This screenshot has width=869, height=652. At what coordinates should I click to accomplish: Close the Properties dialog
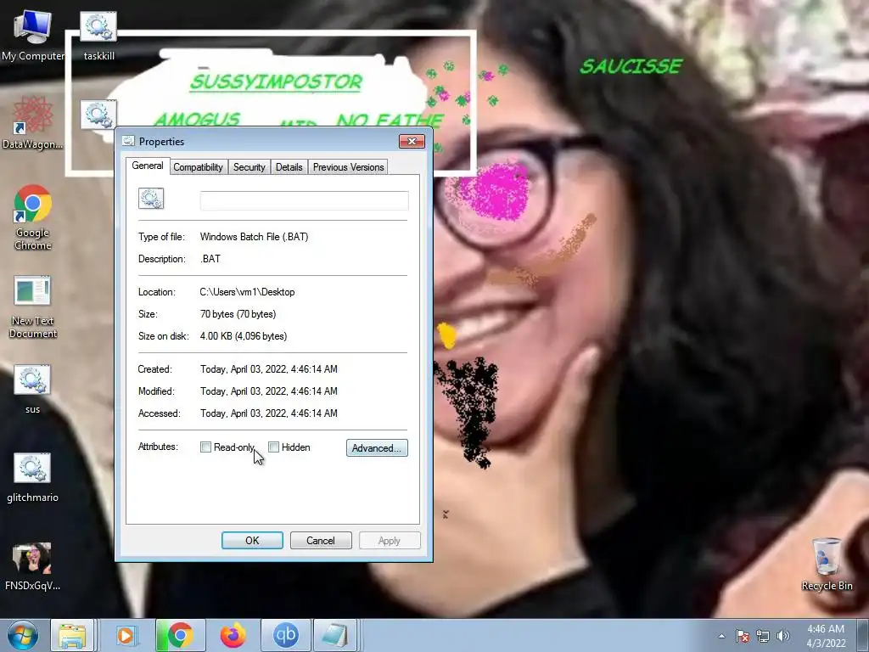pos(412,142)
